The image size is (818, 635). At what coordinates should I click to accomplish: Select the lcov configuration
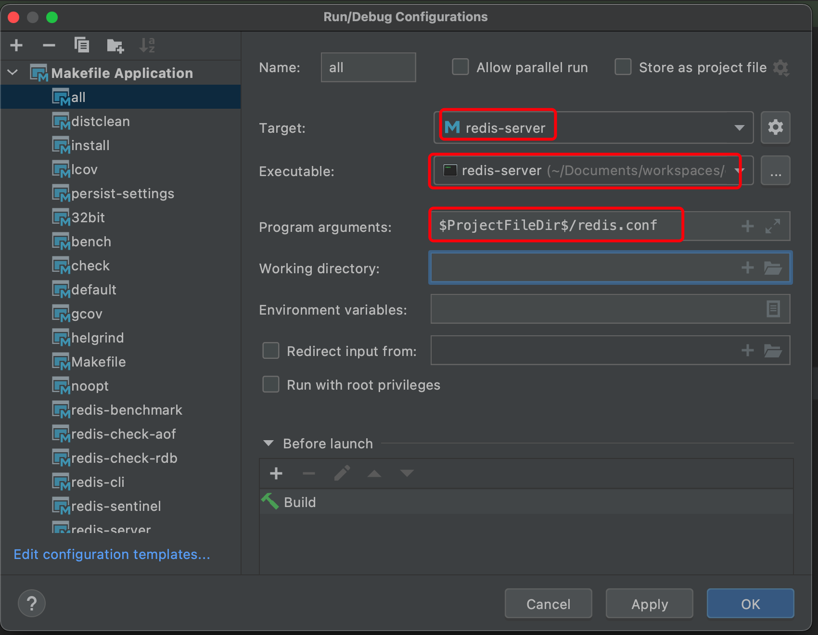pyautogui.click(x=121, y=169)
